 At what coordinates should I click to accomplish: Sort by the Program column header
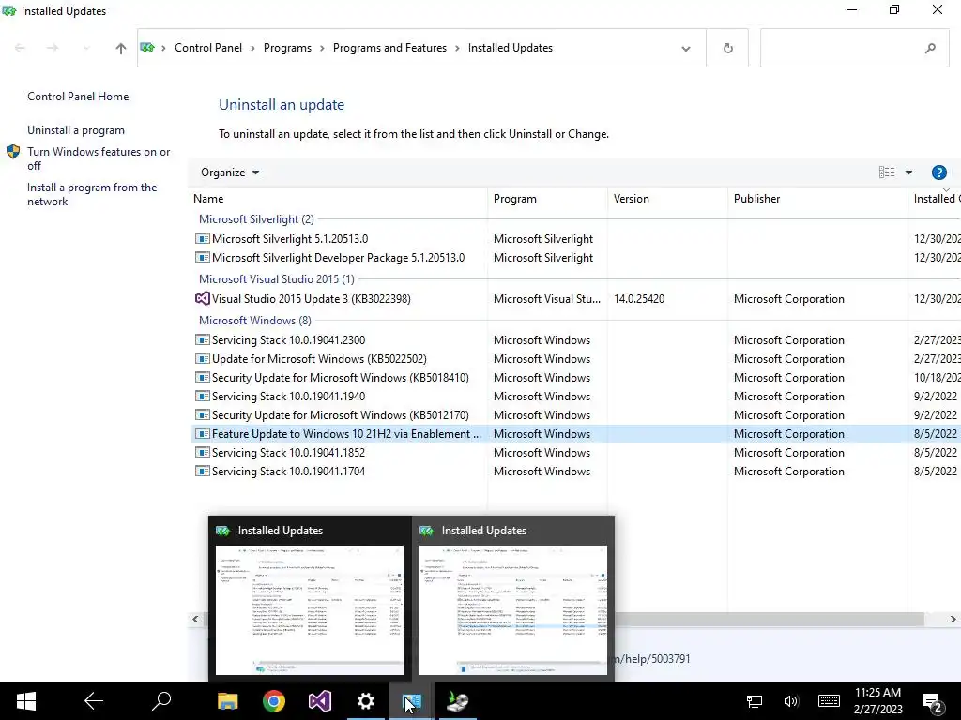(547, 199)
